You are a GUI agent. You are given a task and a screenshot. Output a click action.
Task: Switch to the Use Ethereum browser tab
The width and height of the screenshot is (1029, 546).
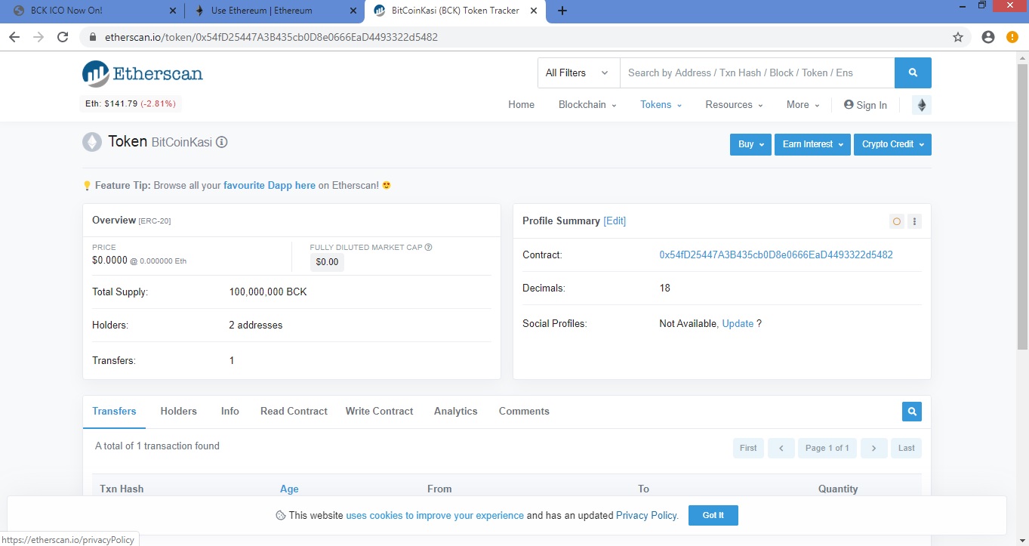(273, 11)
